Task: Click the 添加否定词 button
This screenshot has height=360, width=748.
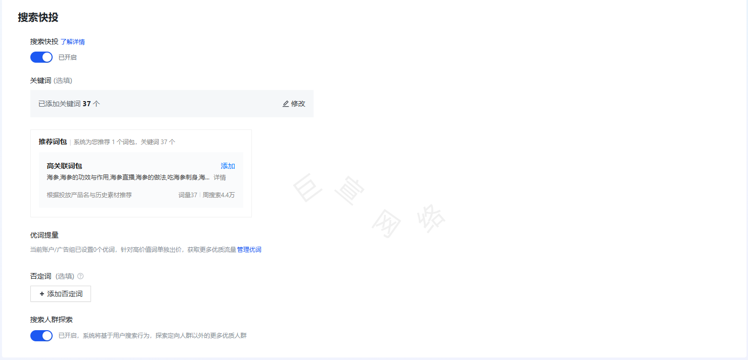Action: [x=61, y=294]
